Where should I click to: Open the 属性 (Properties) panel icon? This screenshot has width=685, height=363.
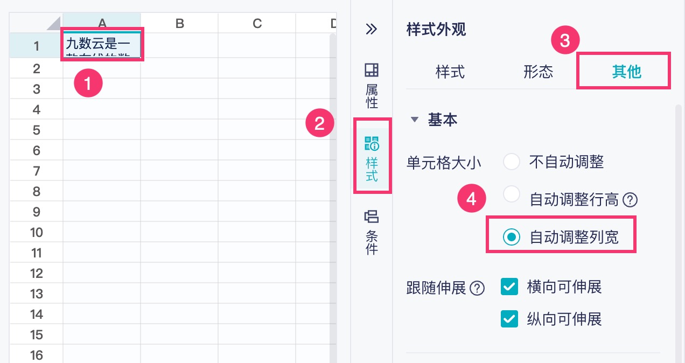372,85
